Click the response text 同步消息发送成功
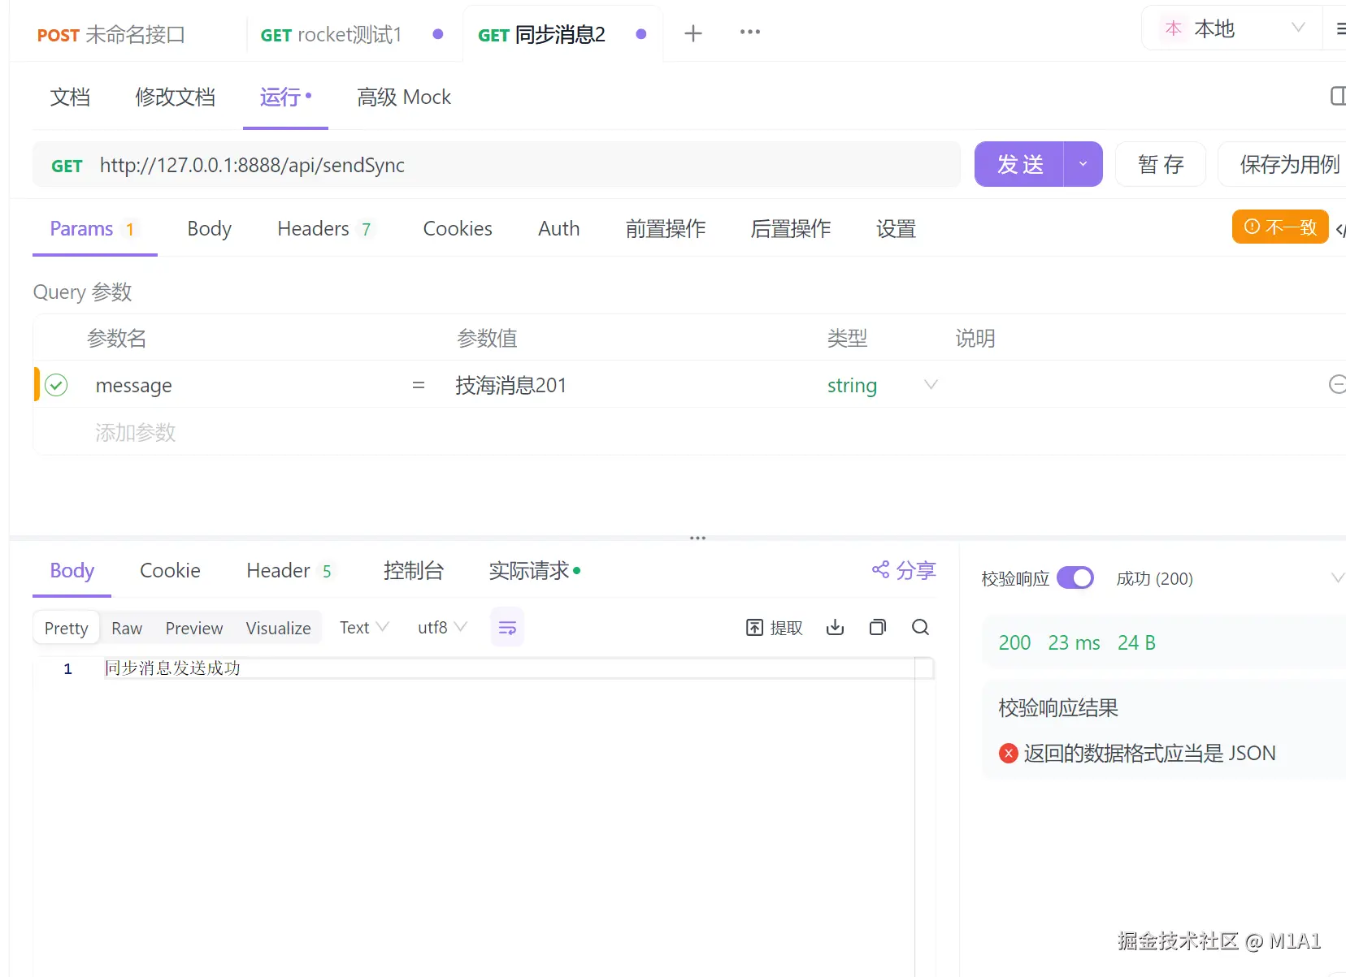Image resolution: width=1346 pixels, height=977 pixels. [172, 668]
